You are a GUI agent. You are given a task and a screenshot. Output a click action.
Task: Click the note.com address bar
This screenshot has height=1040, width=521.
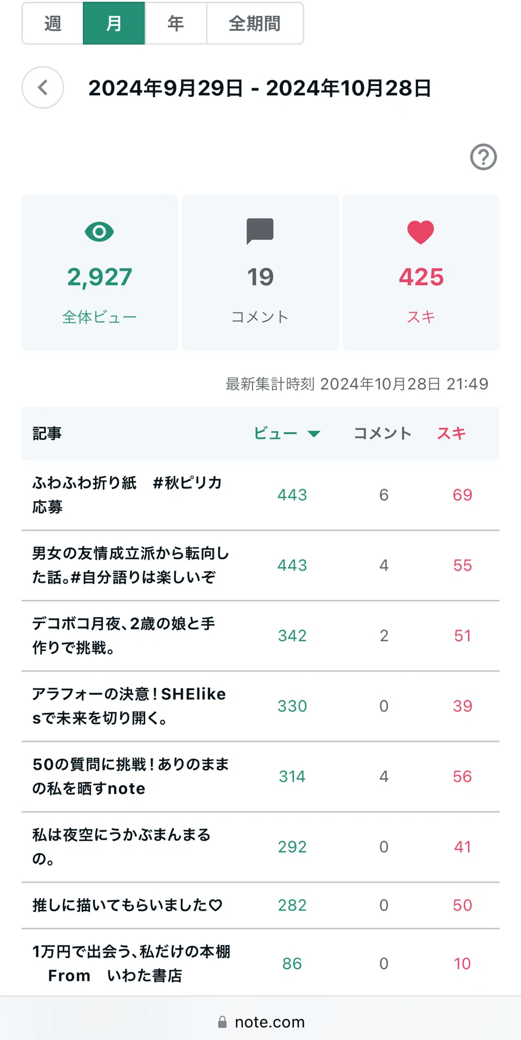coord(260,1022)
